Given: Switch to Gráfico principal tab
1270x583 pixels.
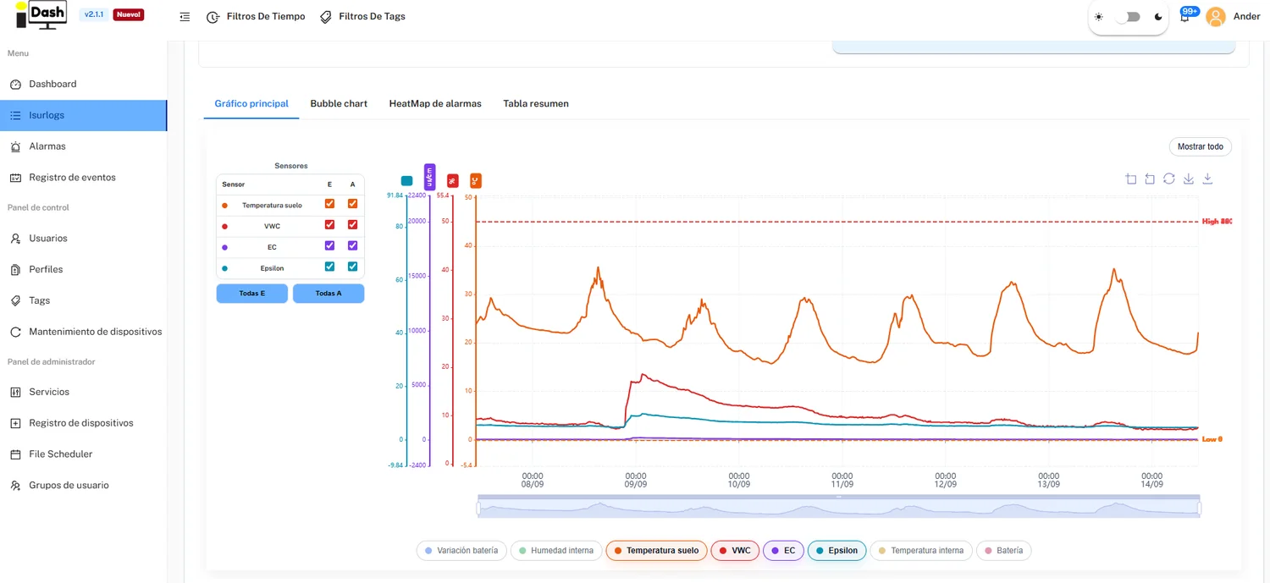Looking at the screenshot, I should click(x=251, y=103).
